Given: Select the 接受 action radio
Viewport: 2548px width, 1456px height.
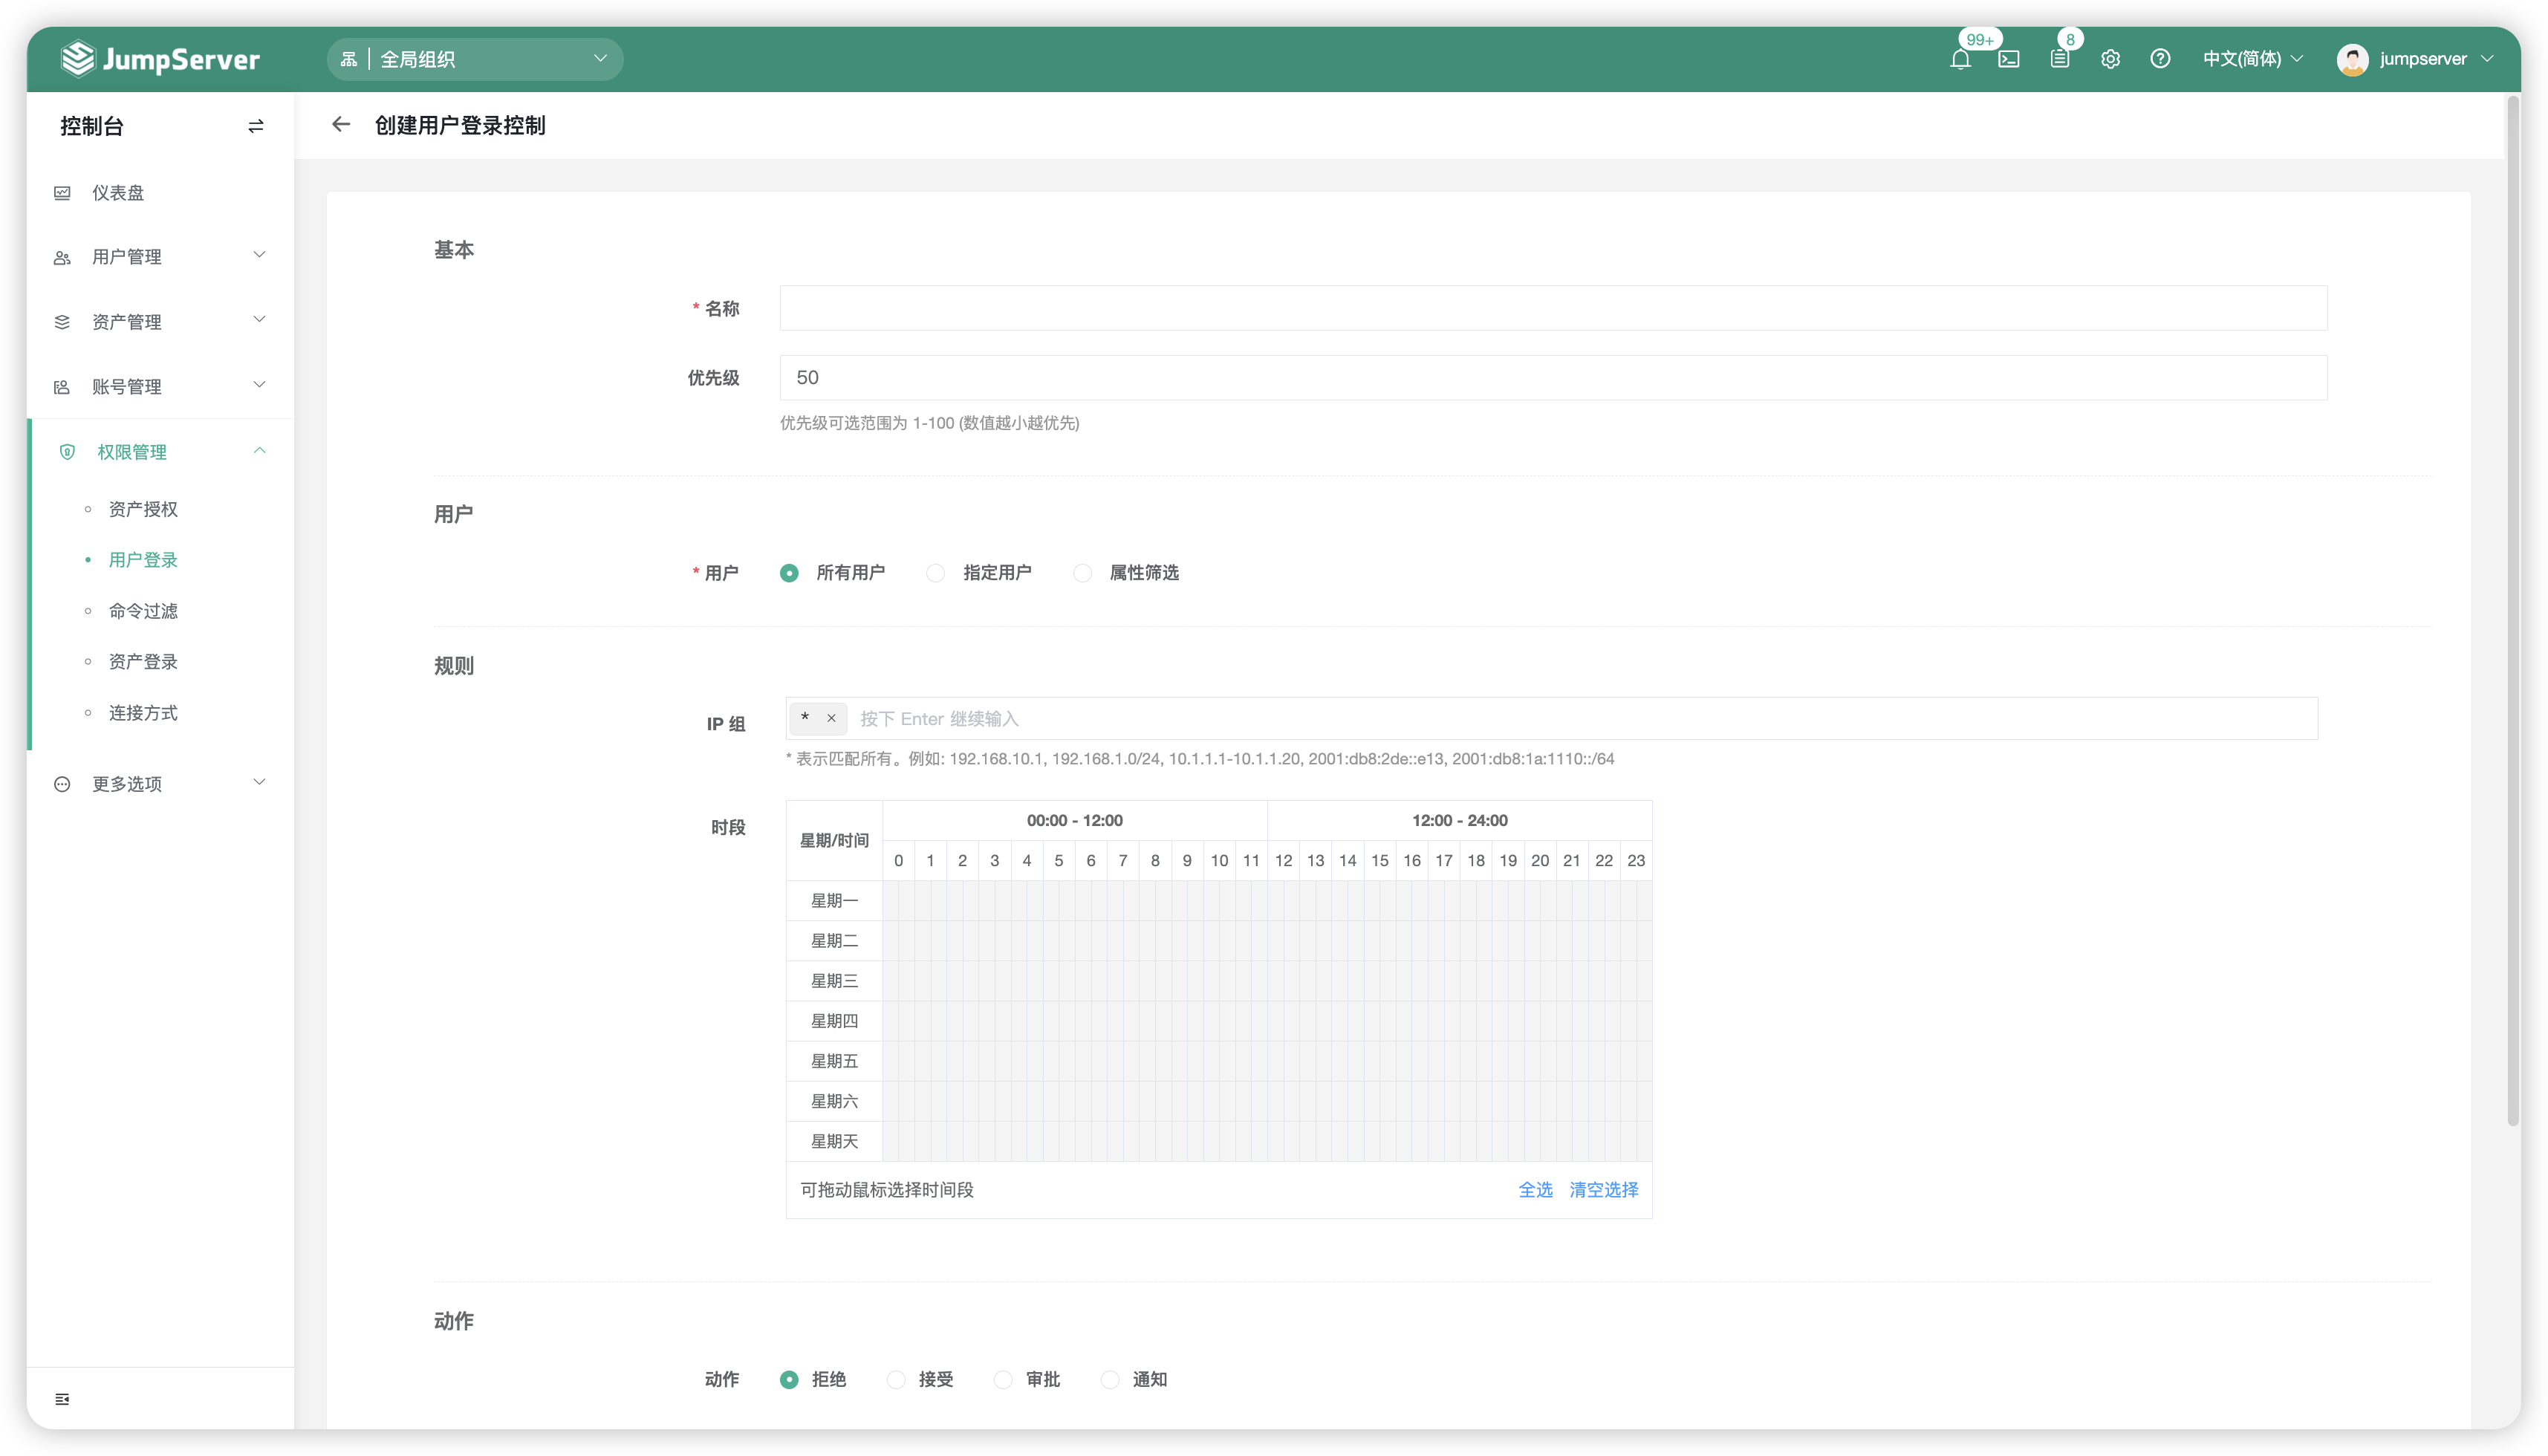Looking at the screenshot, I should (896, 1380).
